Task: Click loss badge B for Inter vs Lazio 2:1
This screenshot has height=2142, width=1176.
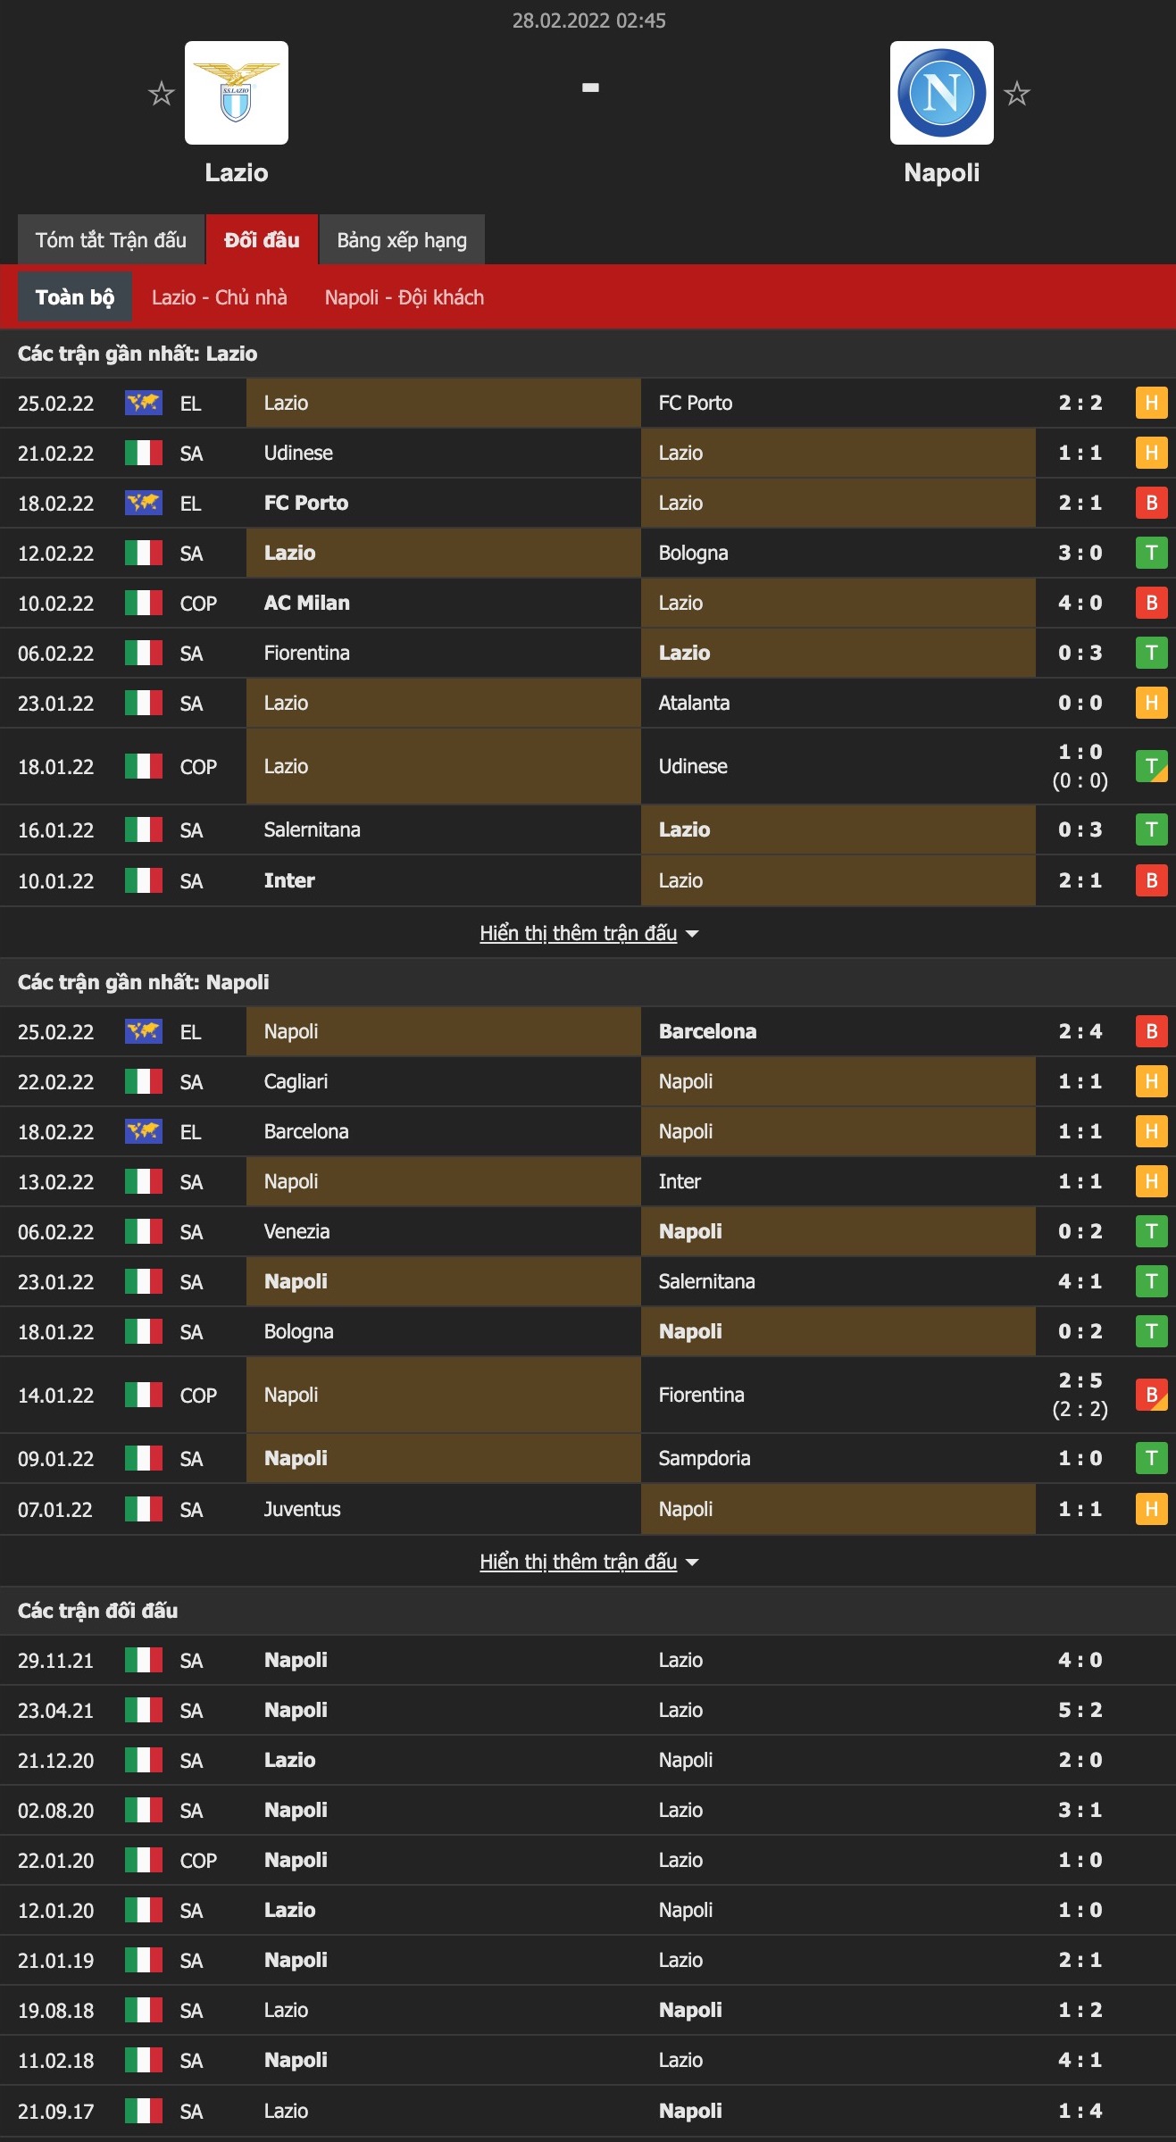Action: (x=1152, y=880)
